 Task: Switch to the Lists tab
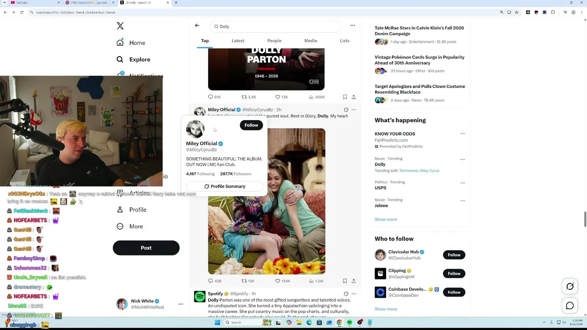[x=344, y=41]
